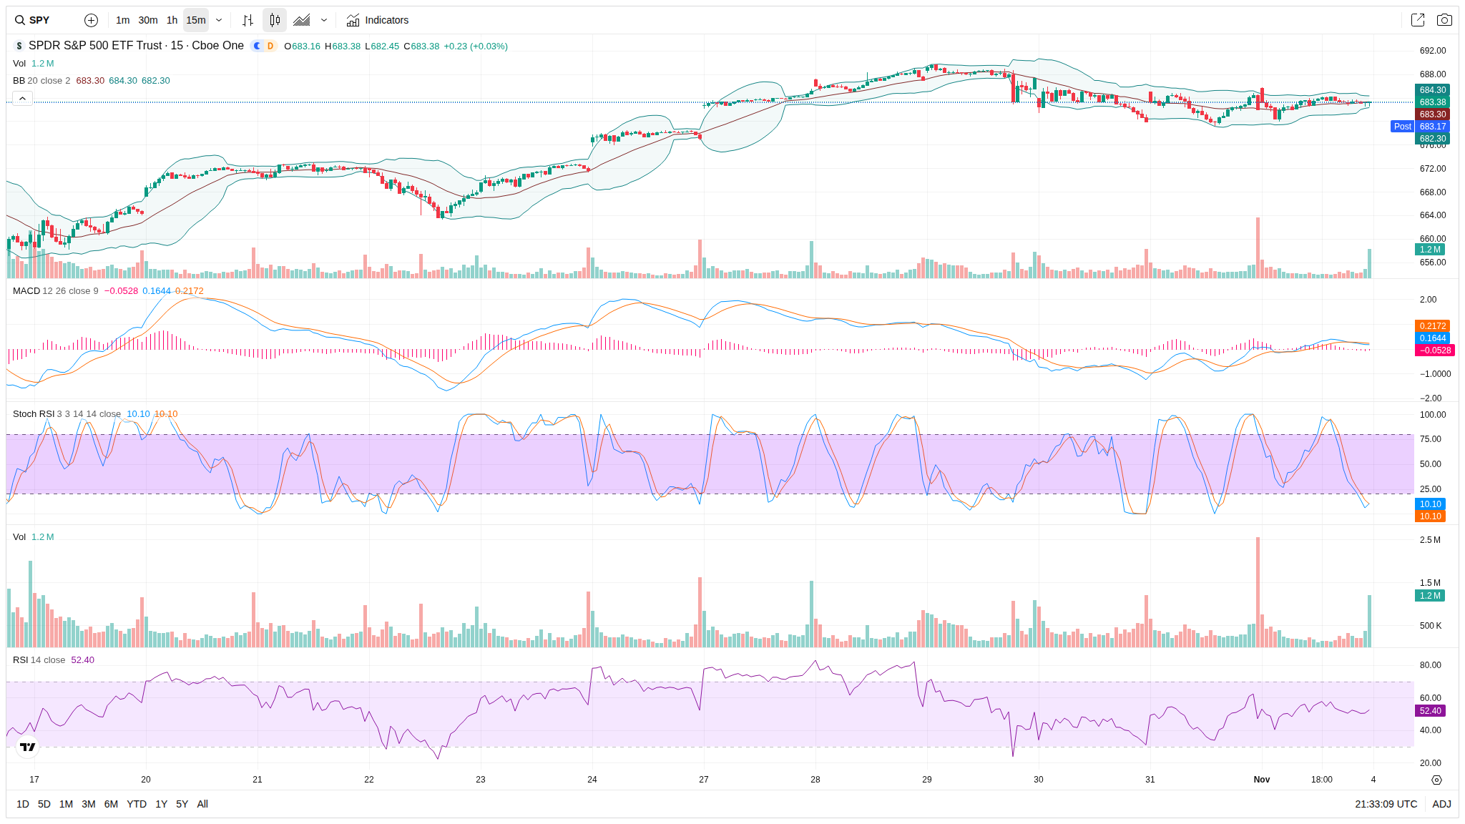
Task: Toggle the ADJ adjusted data button
Action: 1441,804
